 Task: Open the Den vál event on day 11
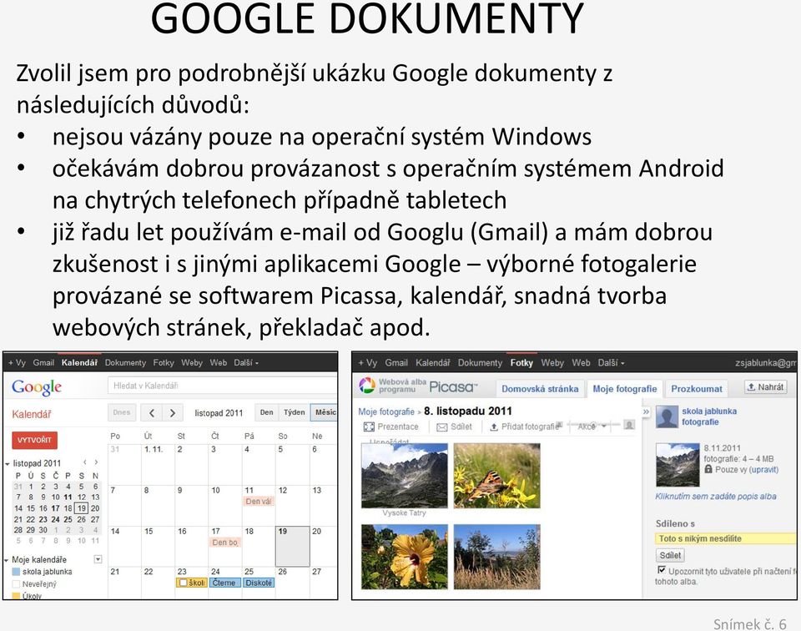coord(259,502)
